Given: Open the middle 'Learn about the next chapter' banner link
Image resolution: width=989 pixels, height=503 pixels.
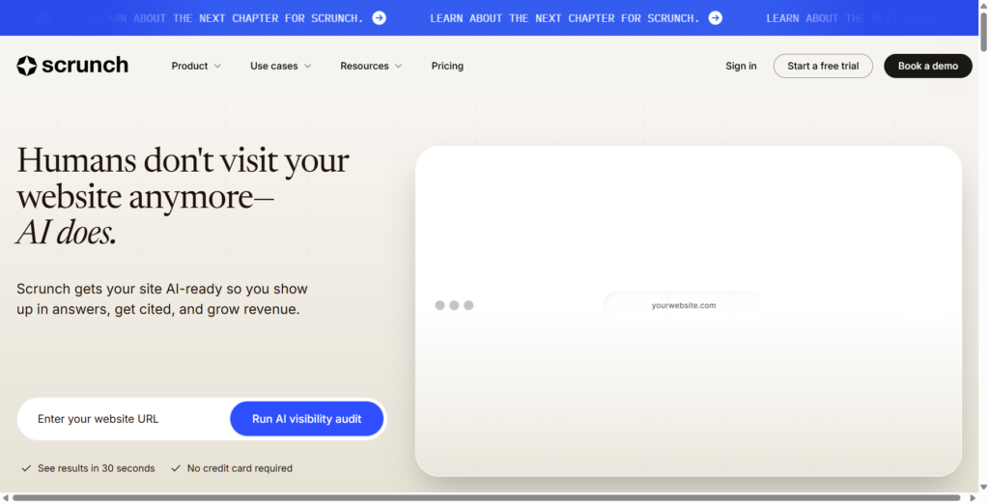Looking at the screenshot, I should pos(576,17).
